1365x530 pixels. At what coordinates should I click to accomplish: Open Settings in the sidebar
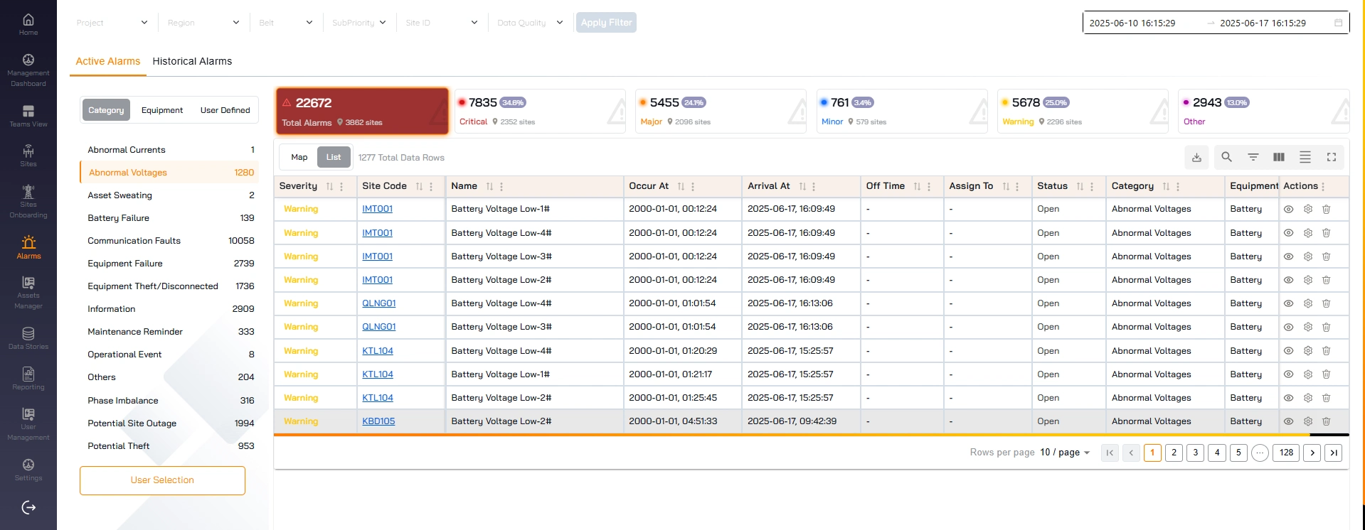tap(28, 470)
